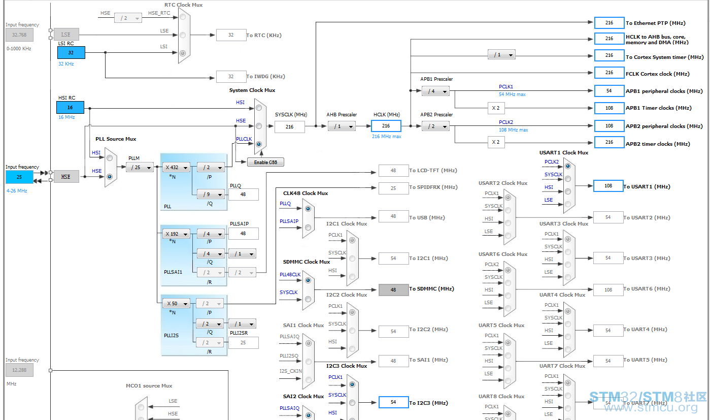Select PCLK1 in I2C2 Clock Mux

click(352, 311)
